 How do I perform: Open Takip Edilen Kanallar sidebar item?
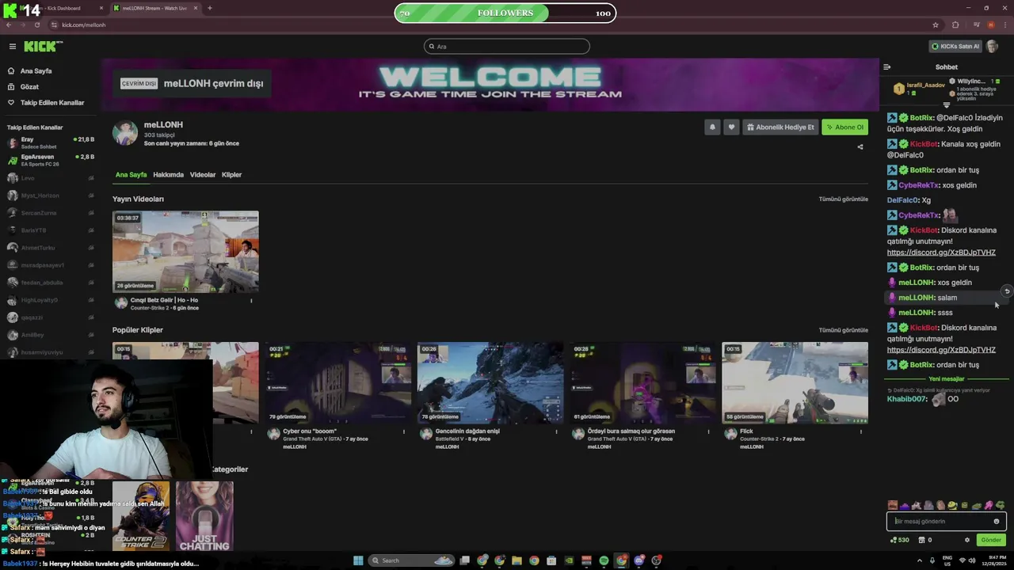46,102
